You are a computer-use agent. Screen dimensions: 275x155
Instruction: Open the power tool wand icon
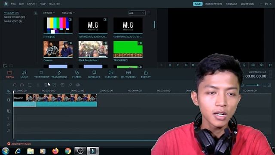click(70, 85)
